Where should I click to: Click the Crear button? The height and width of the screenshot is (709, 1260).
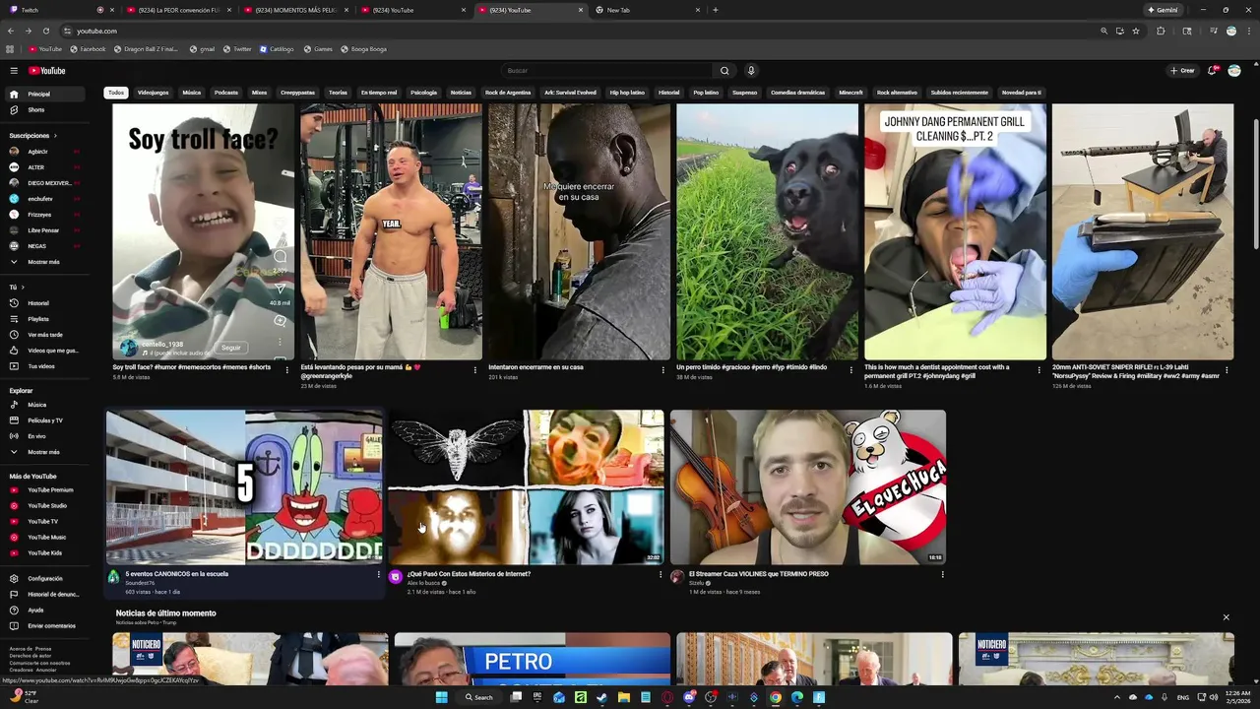tap(1182, 71)
